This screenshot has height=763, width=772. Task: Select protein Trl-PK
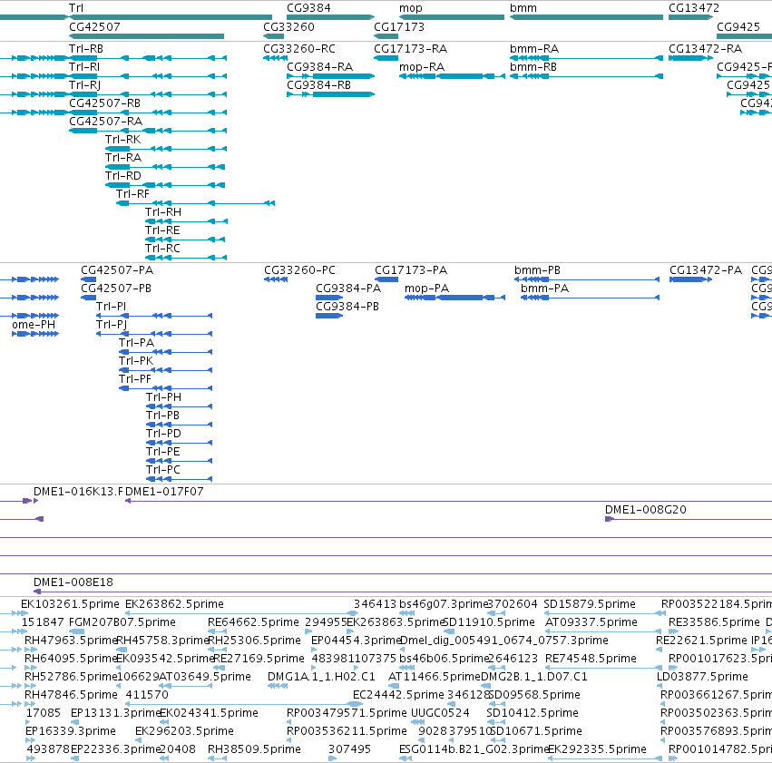tap(136, 361)
